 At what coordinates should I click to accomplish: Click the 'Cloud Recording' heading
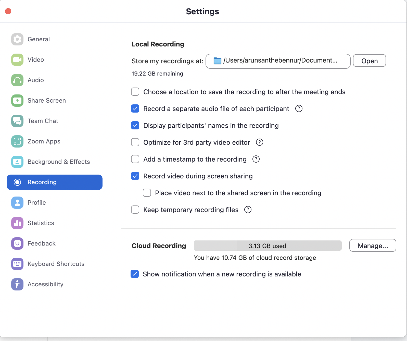tap(159, 246)
